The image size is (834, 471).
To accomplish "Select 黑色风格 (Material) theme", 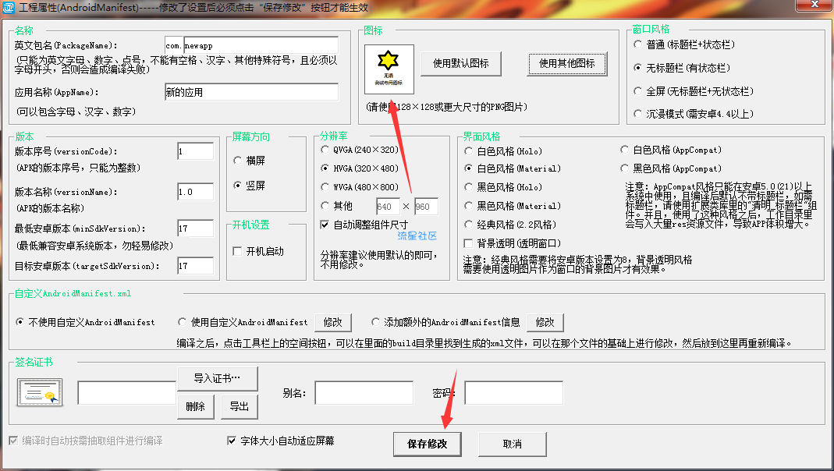I will [513, 206].
